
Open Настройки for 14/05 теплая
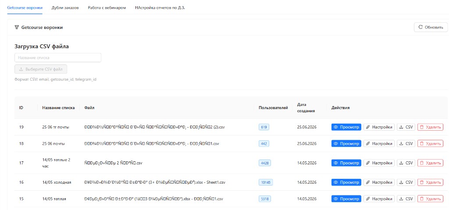coord(379,199)
